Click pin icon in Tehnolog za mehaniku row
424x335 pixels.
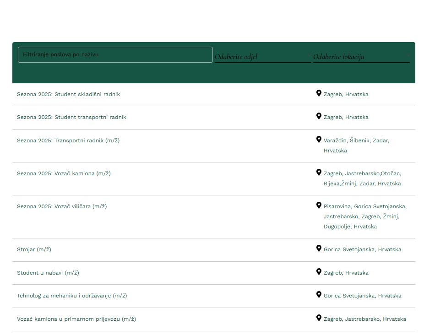(319, 295)
